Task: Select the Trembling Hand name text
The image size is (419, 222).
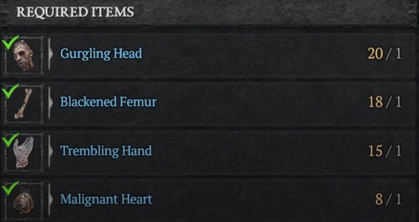Action: pyautogui.click(x=106, y=151)
